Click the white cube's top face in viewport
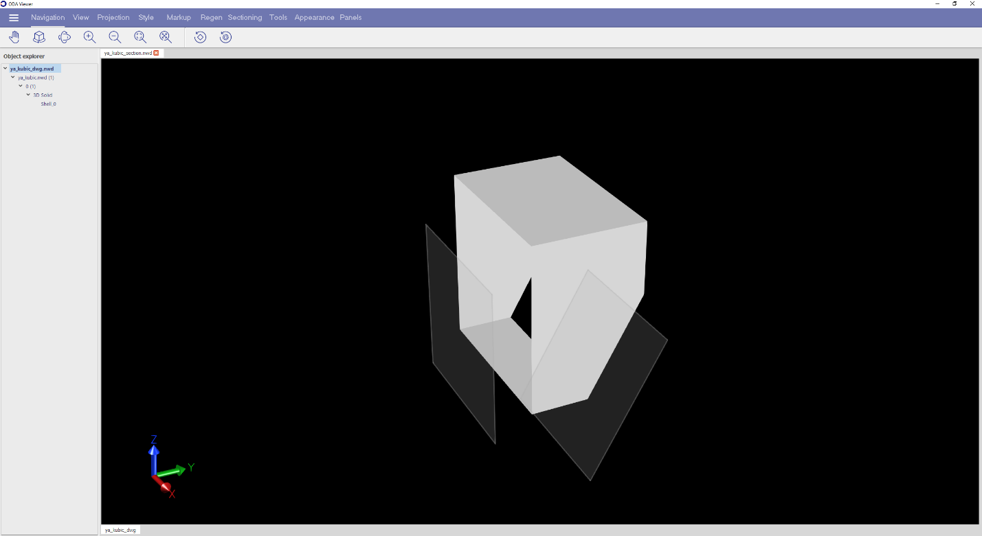Image resolution: width=982 pixels, height=536 pixels. (550, 199)
